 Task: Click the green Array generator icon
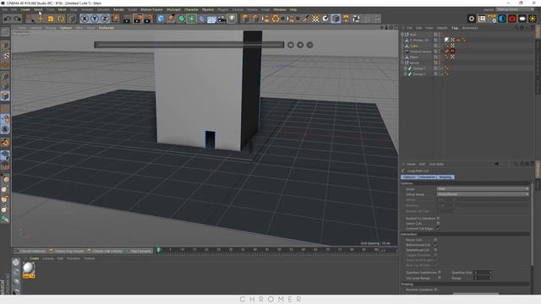pyautogui.click(x=192, y=19)
